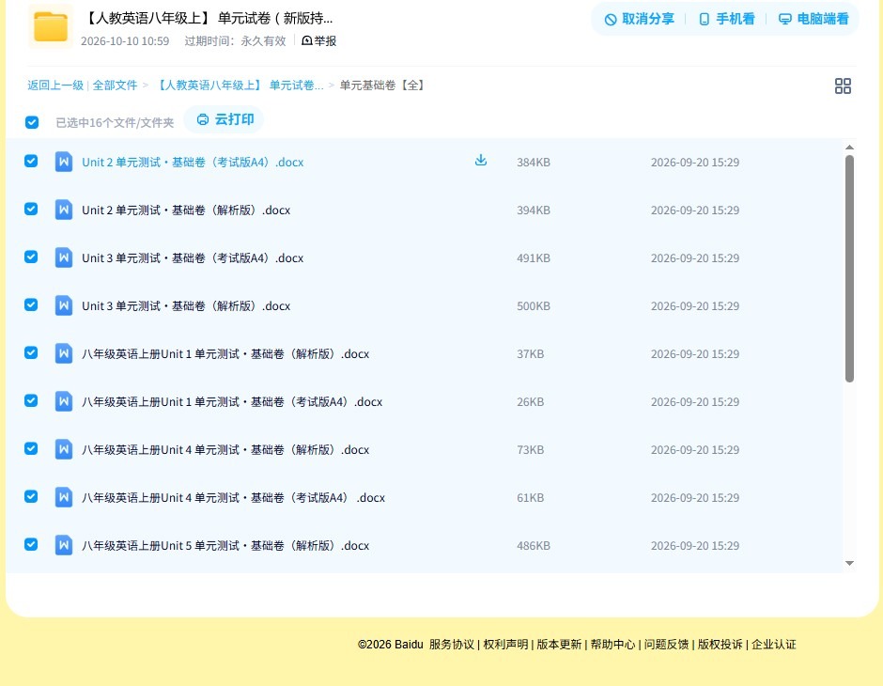Go back via 返回上一级 link

(x=55, y=86)
